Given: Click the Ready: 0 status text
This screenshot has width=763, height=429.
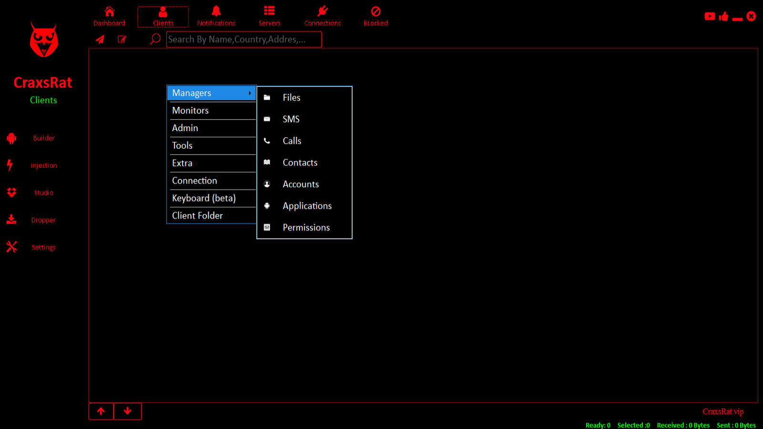Looking at the screenshot, I should click(x=598, y=425).
